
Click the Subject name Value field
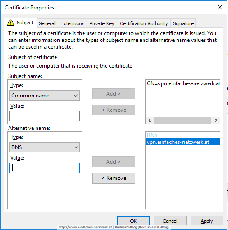click(x=45, y=116)
